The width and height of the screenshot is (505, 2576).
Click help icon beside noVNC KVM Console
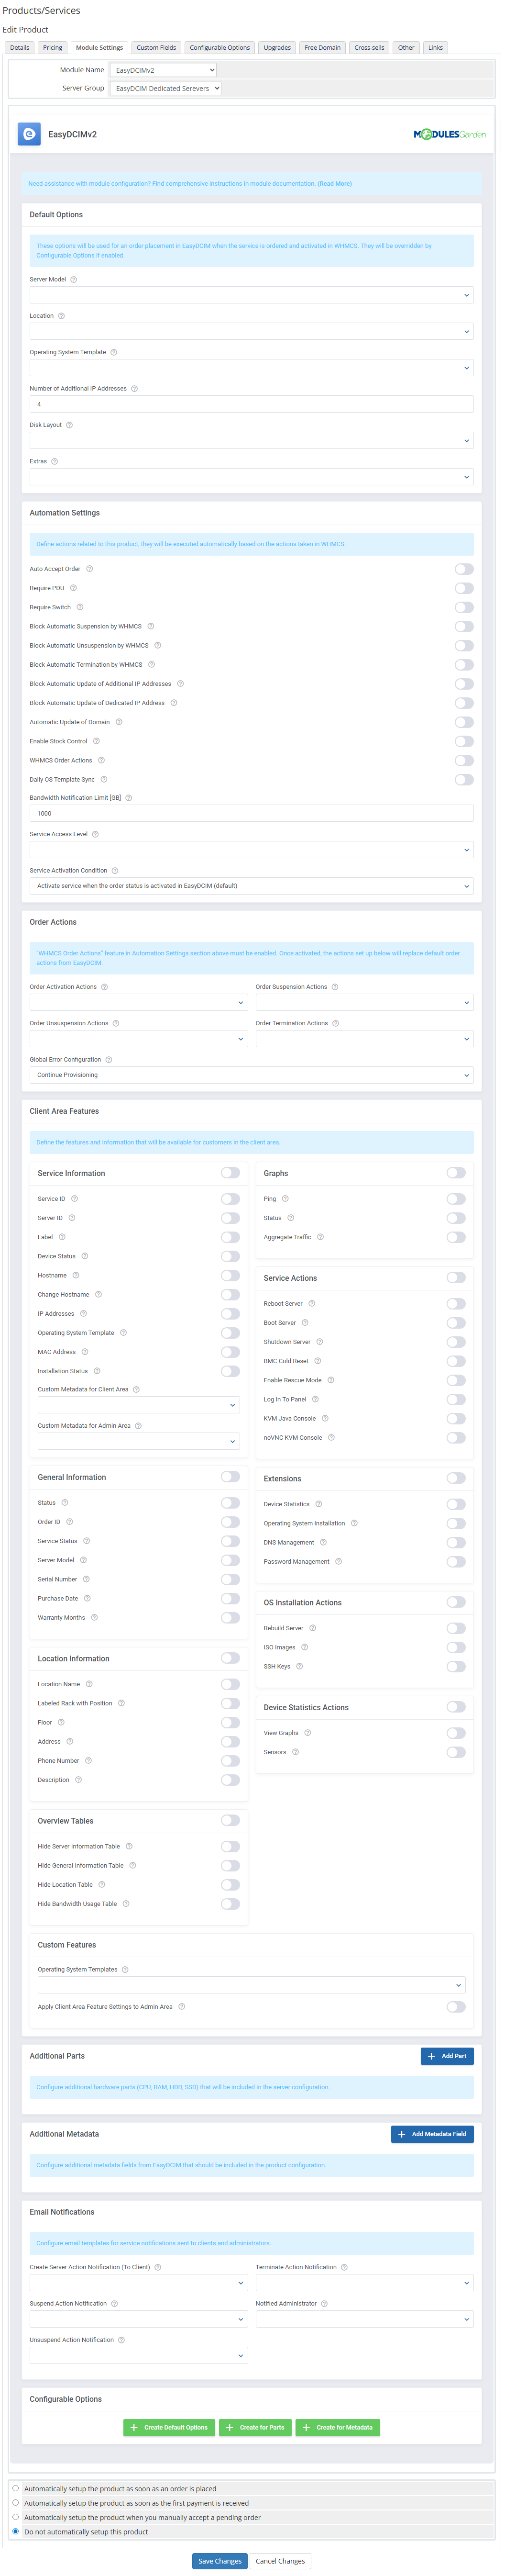[331, 1437]
